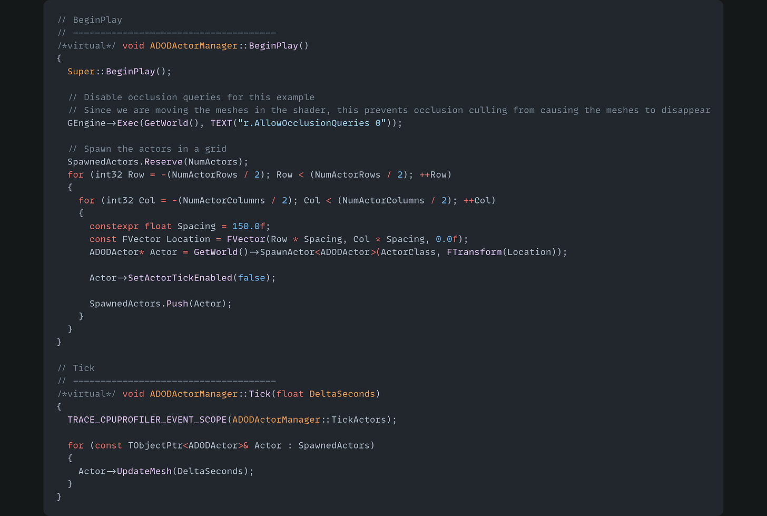
Task: Click on 'Super::BeginPlay();' call
Action: pyautogui.click(x=120, y=71)
